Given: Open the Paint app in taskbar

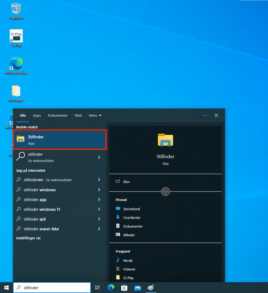Looking at the screenshot, I should tap(151, 288).
